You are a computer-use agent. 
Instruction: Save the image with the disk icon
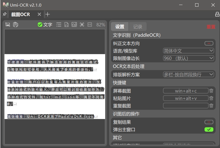point(67,25)
